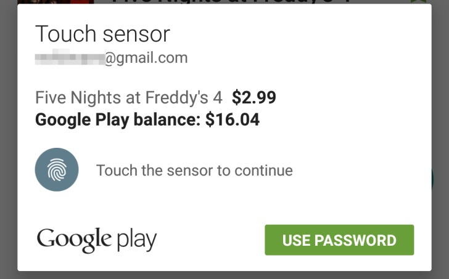
Task: Tap the Google Play balance $16.04 line
Action: click(x=147, y=119)
